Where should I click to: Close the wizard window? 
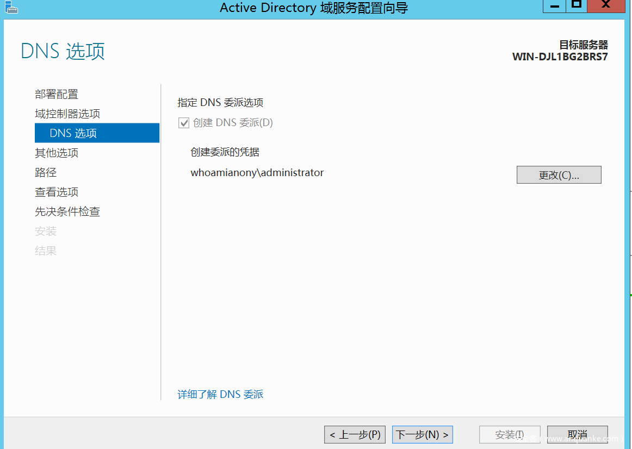[x=606, y=6]
